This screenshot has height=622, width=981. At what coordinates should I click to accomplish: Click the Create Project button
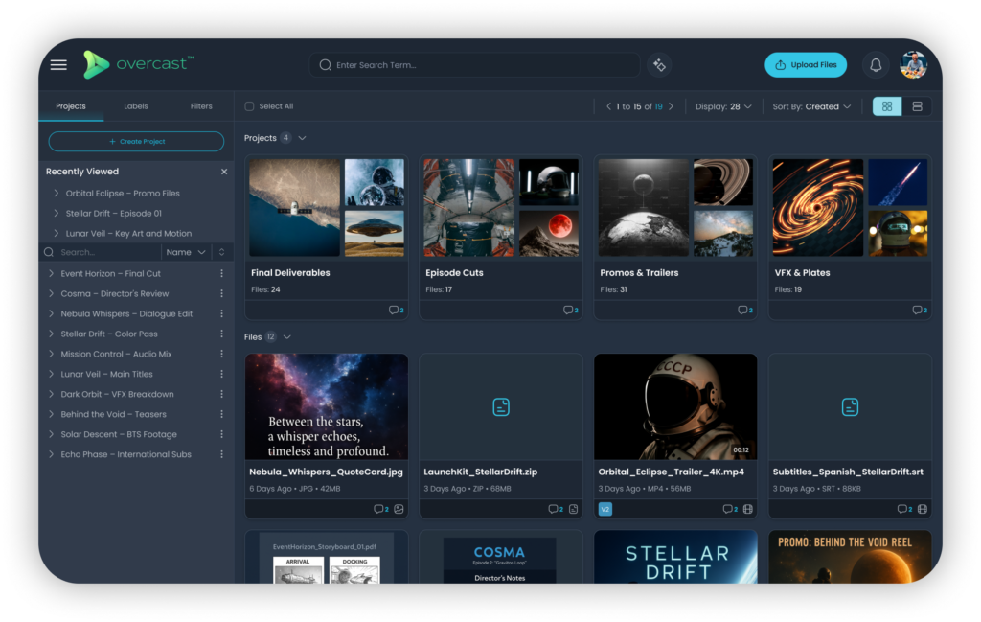(136, 142)
